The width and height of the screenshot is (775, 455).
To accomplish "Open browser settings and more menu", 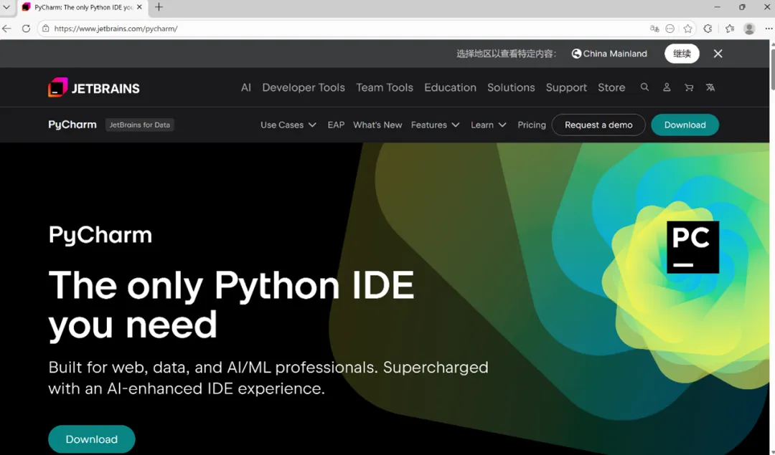I will 769,29.
